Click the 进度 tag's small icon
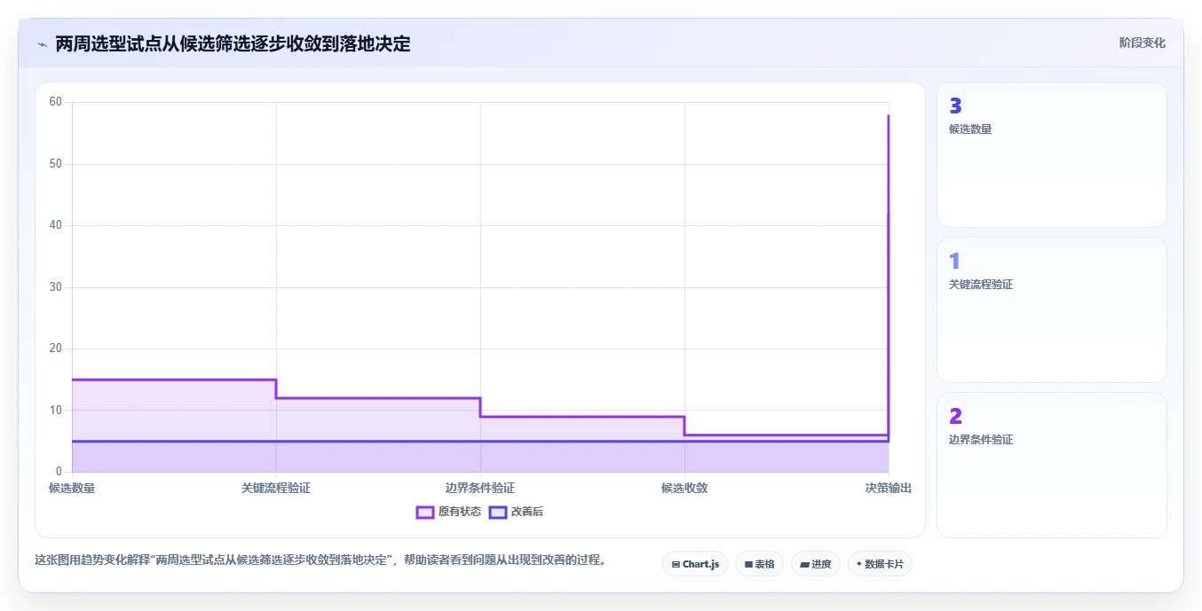1202x611 pixels. [x=804, y=564]
